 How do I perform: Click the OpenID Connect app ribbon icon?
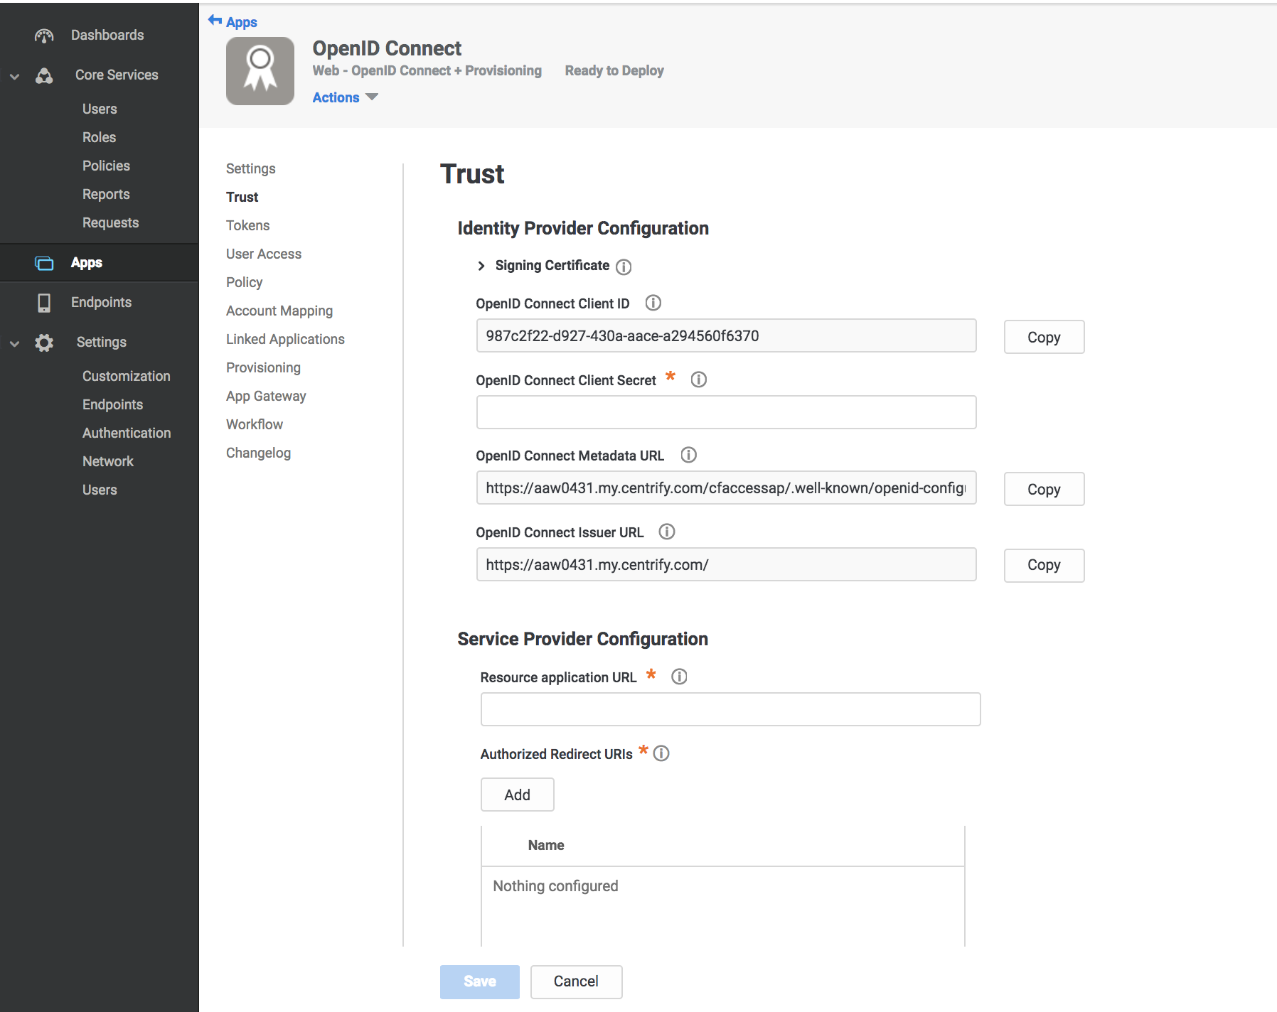(260, 70)
